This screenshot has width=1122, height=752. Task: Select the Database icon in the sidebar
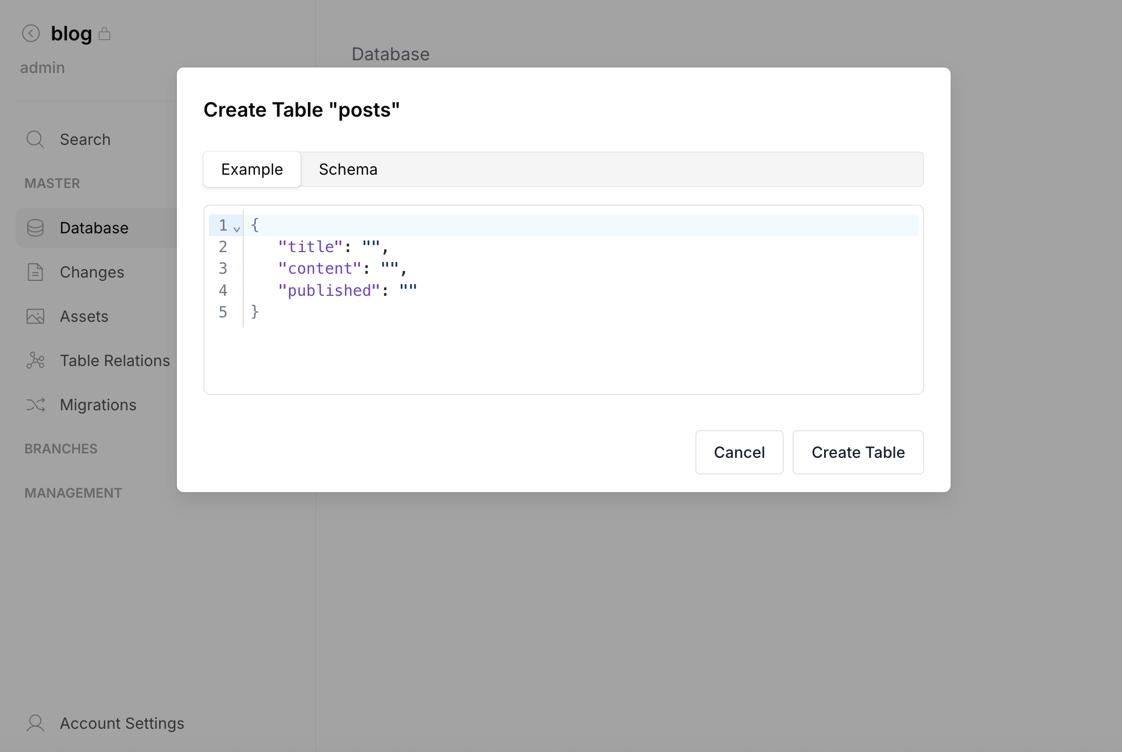[35, 228]
